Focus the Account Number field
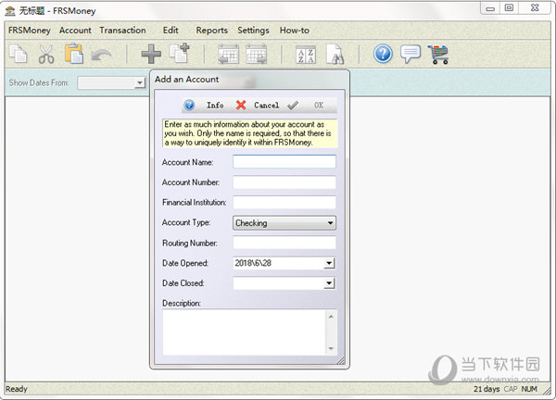Viewport: 556px width, 400px height. point(284,182)
